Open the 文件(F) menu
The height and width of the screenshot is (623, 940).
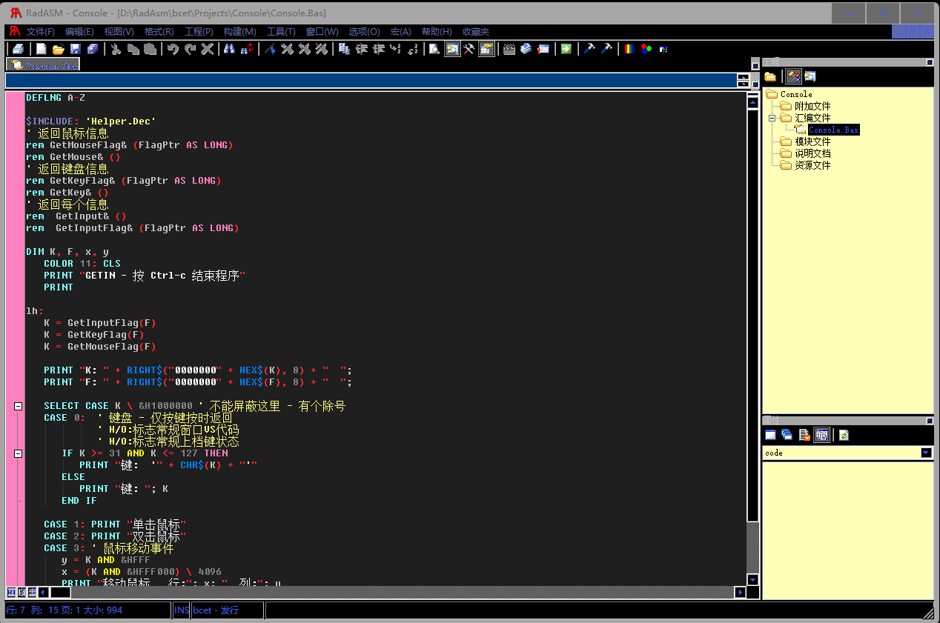point(41,32)
